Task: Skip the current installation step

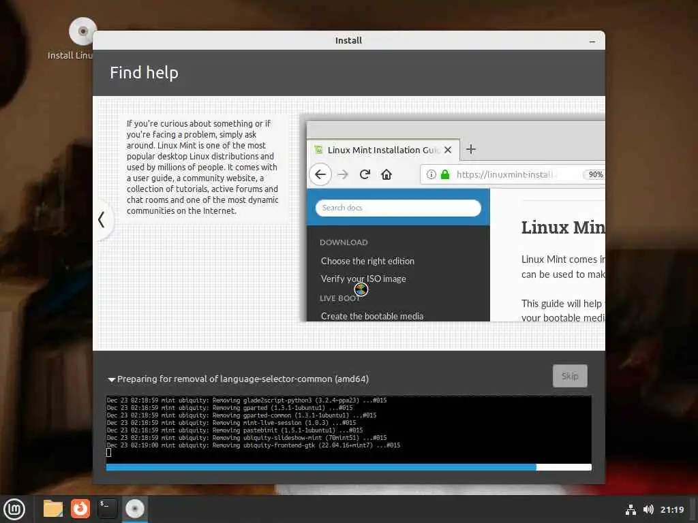Action: coord(570,376)
